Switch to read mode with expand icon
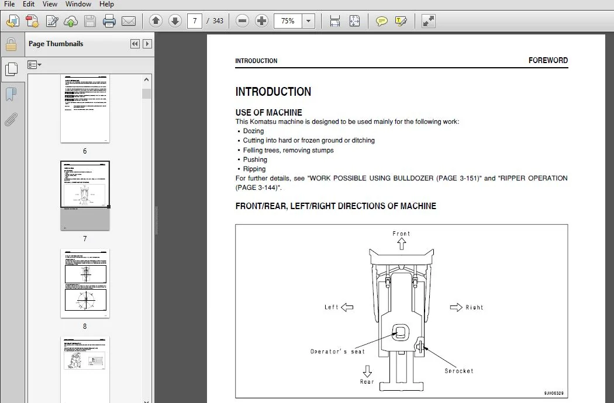614x403 pixels. pyautogui.click(x=429, y=21)
